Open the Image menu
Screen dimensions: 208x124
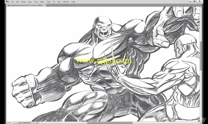23,2
